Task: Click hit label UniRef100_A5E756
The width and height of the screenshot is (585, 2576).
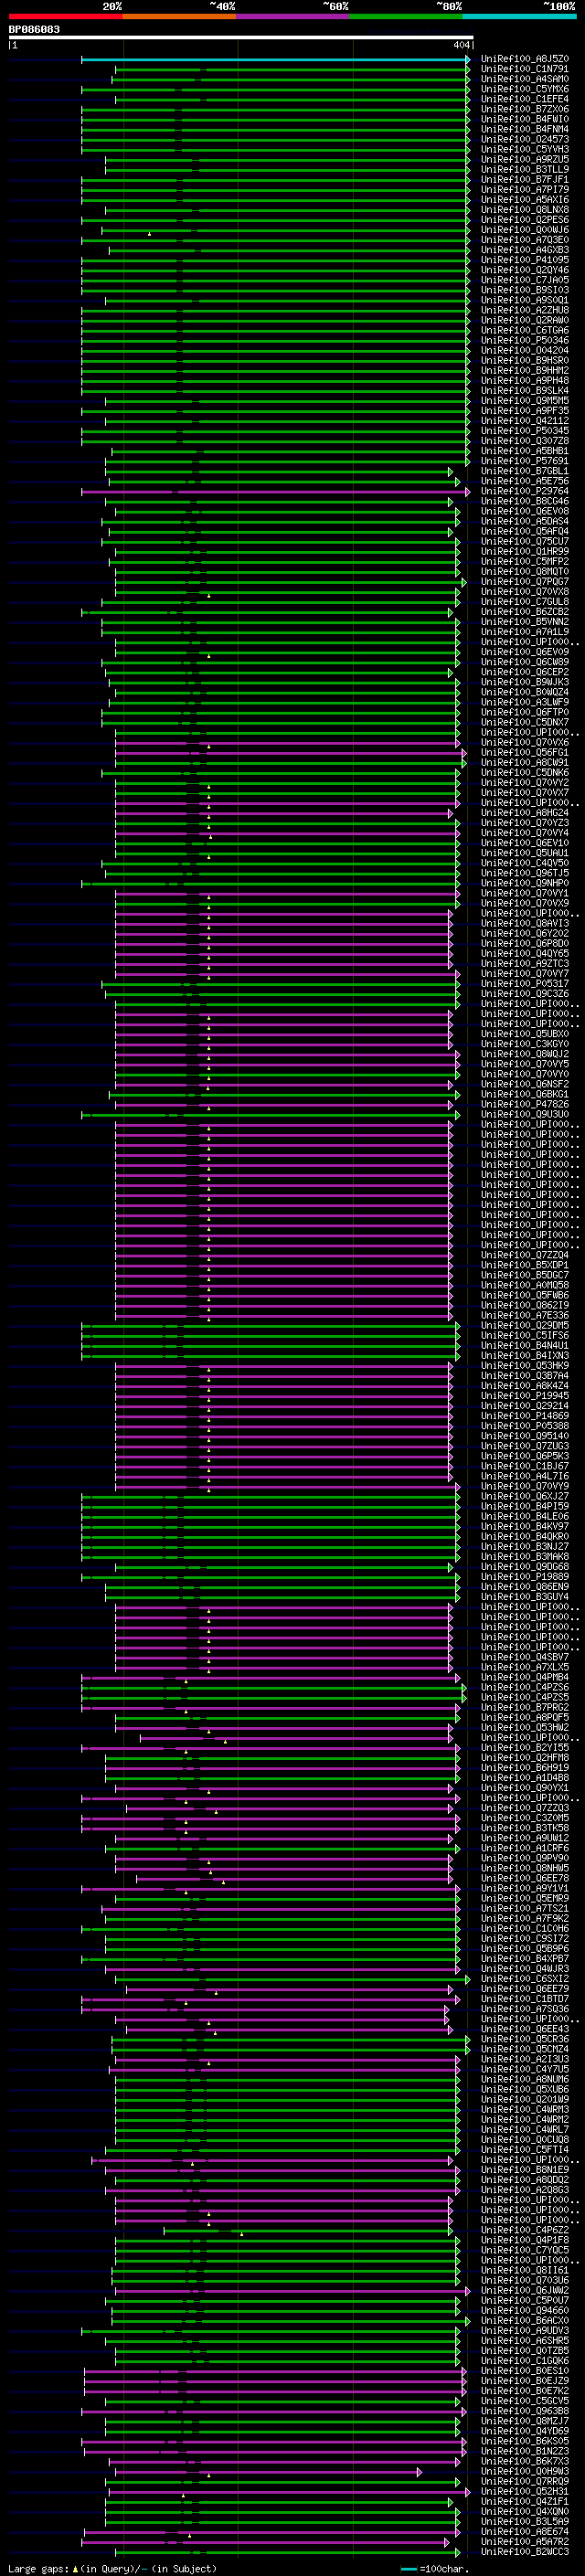Action: point(525,481)
